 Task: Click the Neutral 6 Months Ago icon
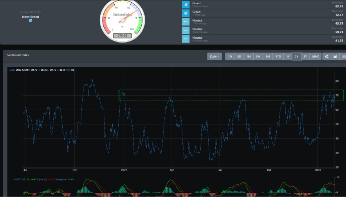click(186, 39)
